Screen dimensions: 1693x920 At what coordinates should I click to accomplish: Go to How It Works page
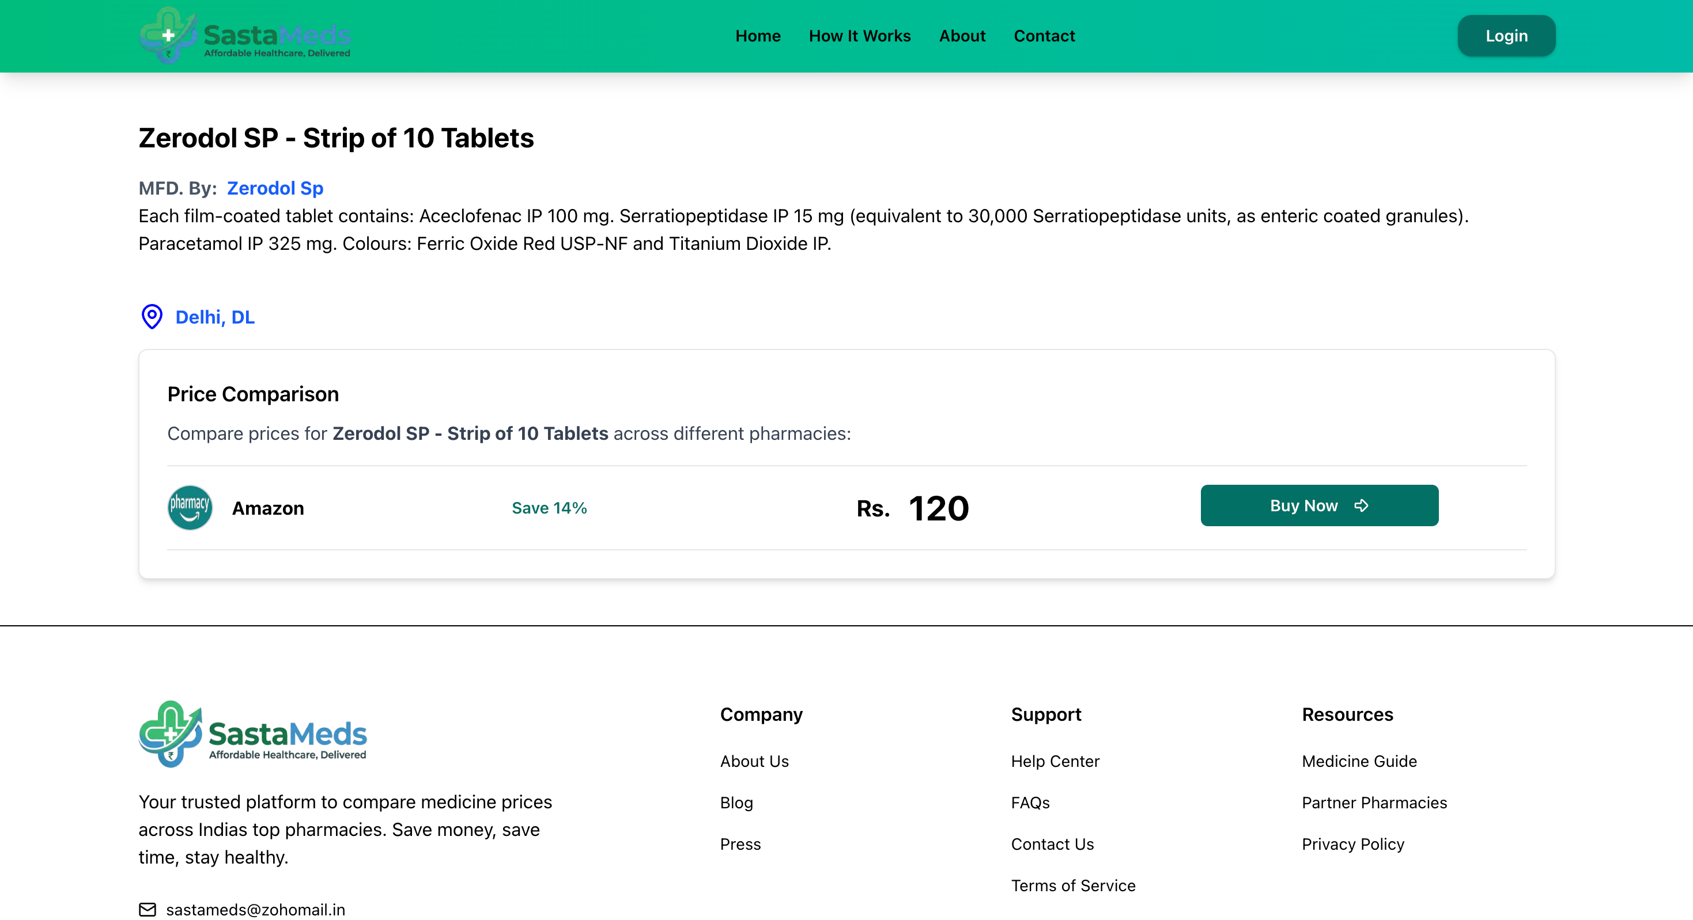[860, 36]
